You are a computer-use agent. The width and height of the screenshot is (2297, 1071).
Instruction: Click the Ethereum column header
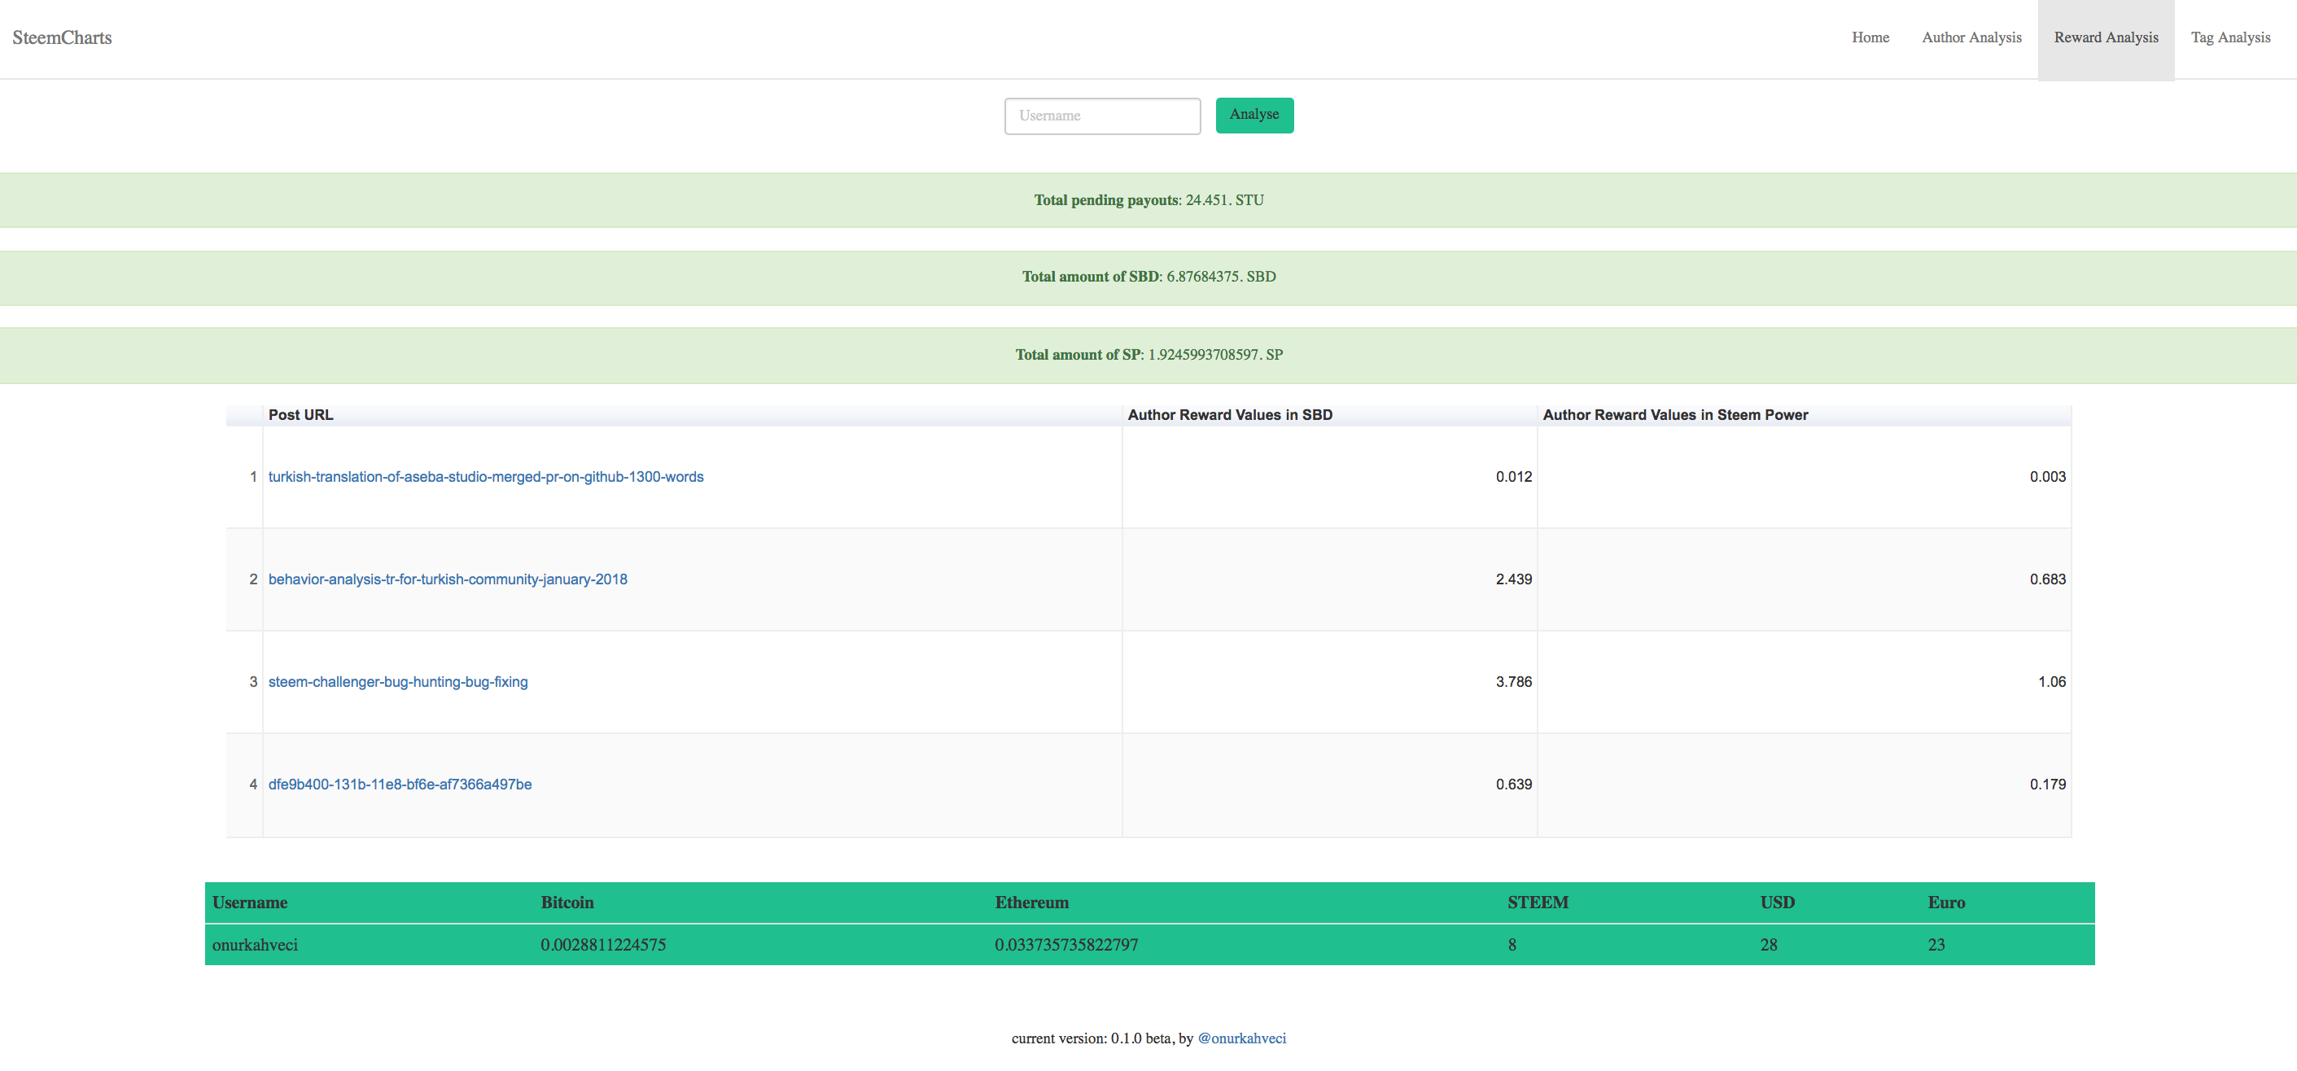coord(1031,903)
